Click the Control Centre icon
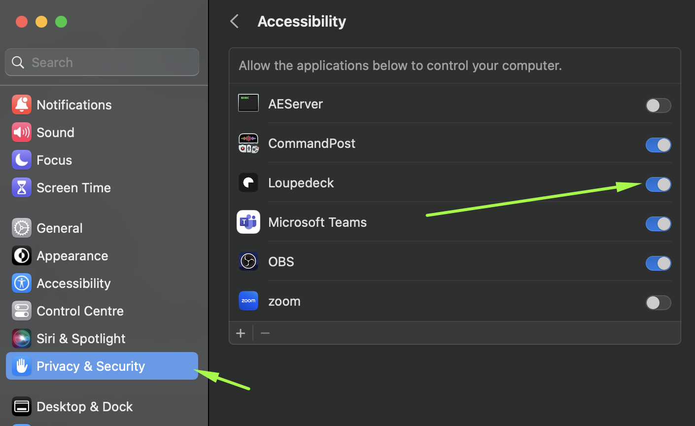Image resolution: width=695 pixels, height=426 pixels. (x=22, y=311)
